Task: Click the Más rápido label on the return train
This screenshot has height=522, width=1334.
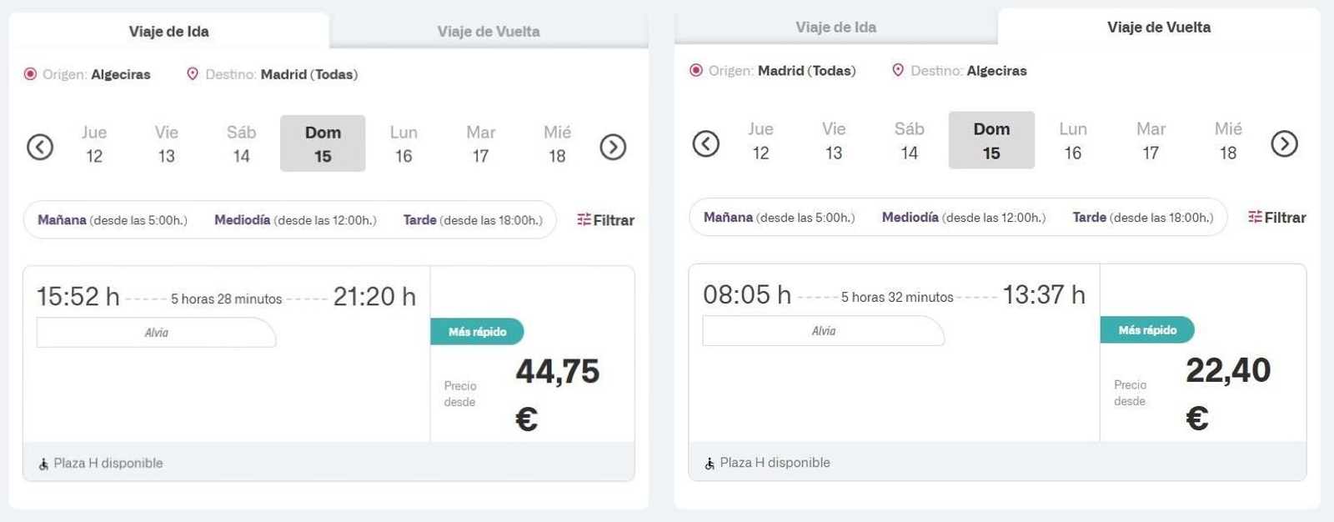Action: point(1148,329)
